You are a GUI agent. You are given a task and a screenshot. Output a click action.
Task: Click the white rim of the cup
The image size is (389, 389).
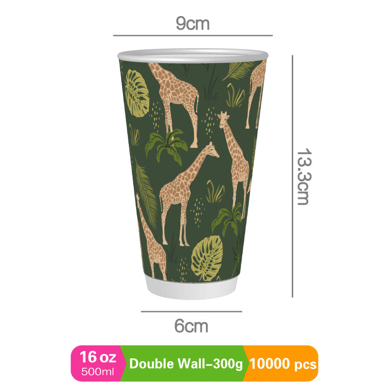point(193,56)
